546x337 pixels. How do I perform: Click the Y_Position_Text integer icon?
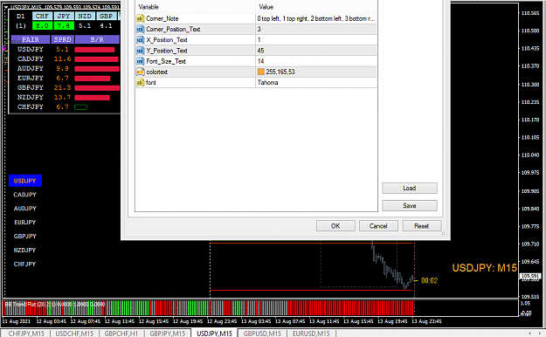pyautogui.click(x=140, y=51)
